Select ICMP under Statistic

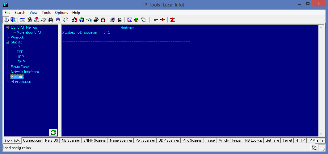(x=21, y=62)
